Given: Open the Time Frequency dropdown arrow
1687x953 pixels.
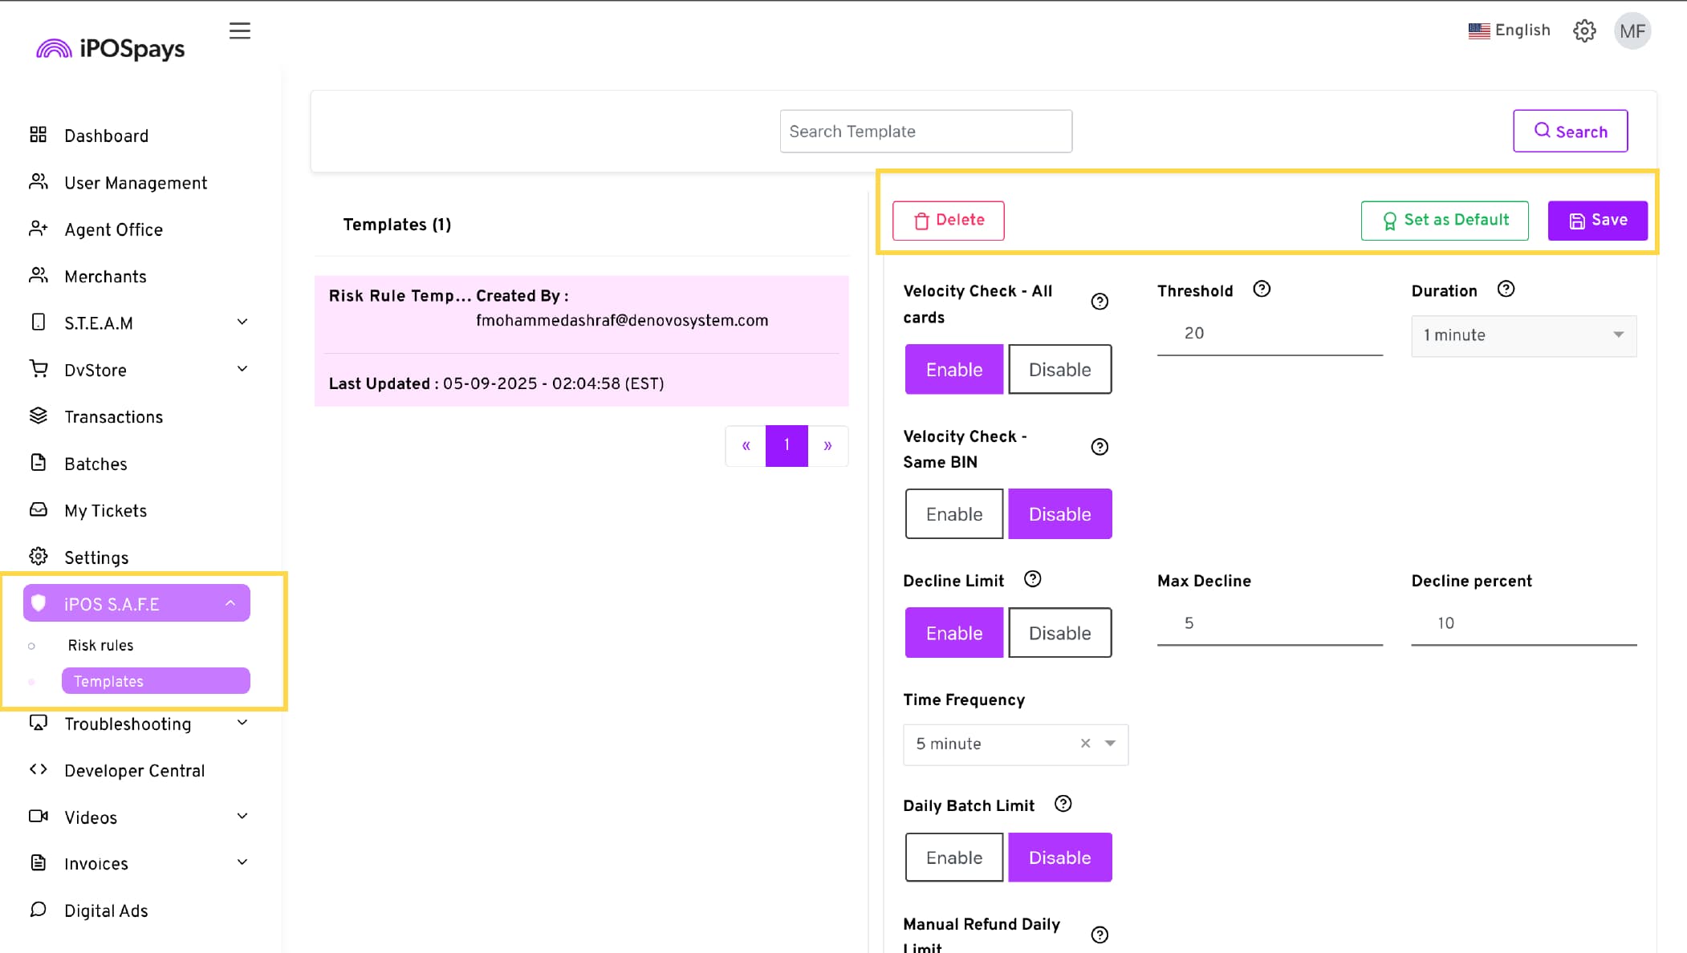Looking at the screenshot, I should (1110, 744).
